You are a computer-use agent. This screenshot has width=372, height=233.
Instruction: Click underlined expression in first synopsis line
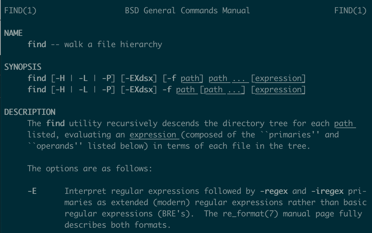pos(278,78)
